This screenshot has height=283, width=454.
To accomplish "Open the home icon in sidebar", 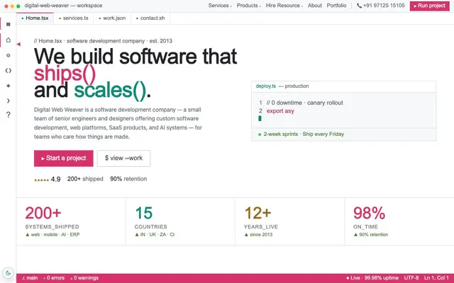I will click(8, 40).
